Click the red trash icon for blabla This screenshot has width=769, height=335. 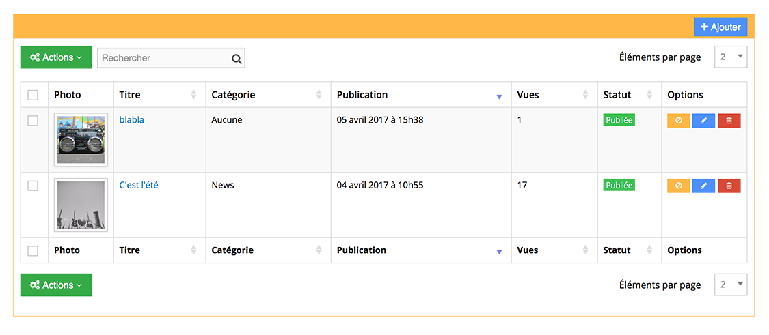pyautogui.click(x=729, y=121)
